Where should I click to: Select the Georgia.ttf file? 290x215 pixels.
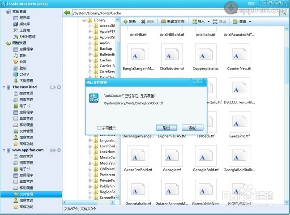[172, 159]
